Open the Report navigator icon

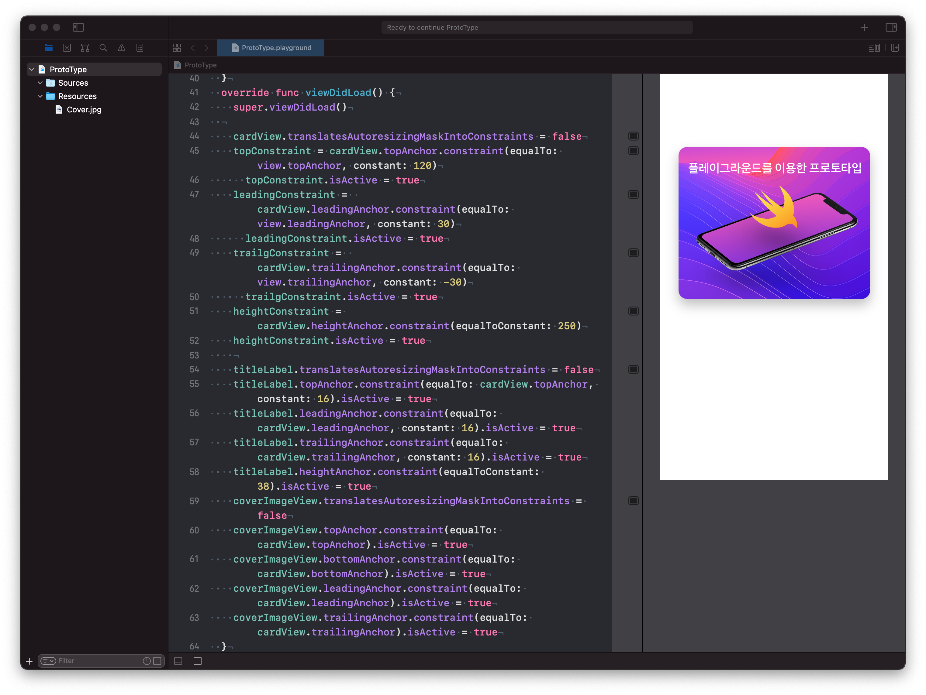(x=140, y=48)
